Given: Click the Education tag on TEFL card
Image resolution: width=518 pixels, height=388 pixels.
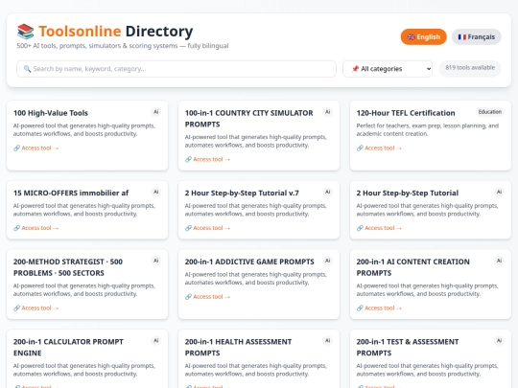Looking at the screenshot, I should pyautogui.click(x=490, y=112).
